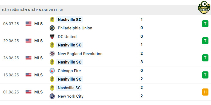
Task: Click the New England Revolution crest
Action: [x=52, y=54]
